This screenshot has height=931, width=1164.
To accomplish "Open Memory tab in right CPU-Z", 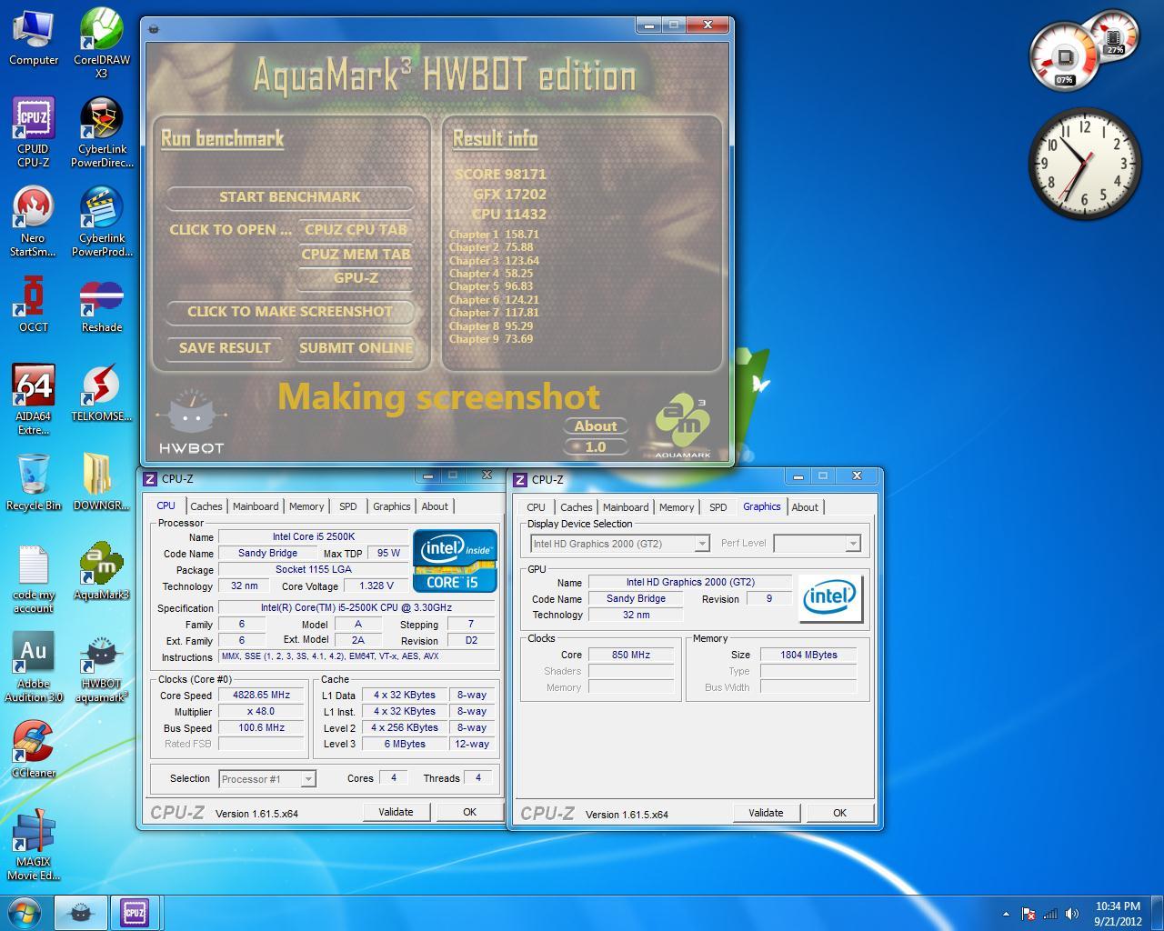I will tap(677, 507).
